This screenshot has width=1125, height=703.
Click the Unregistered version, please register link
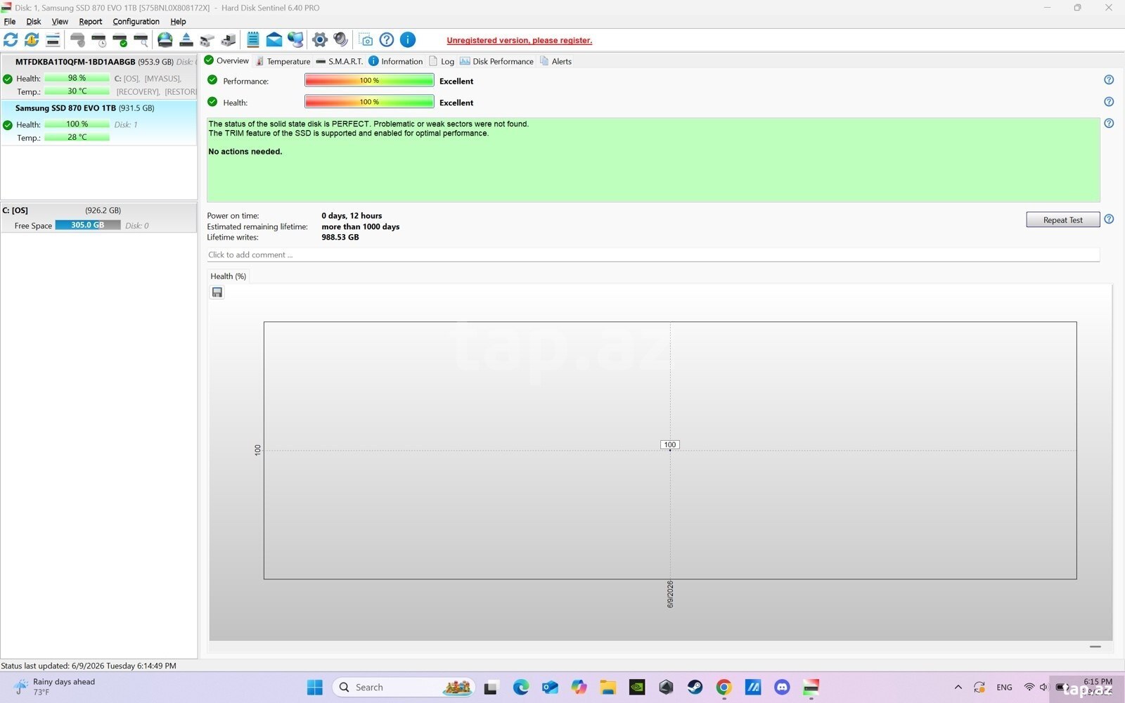tap(520, 41)
